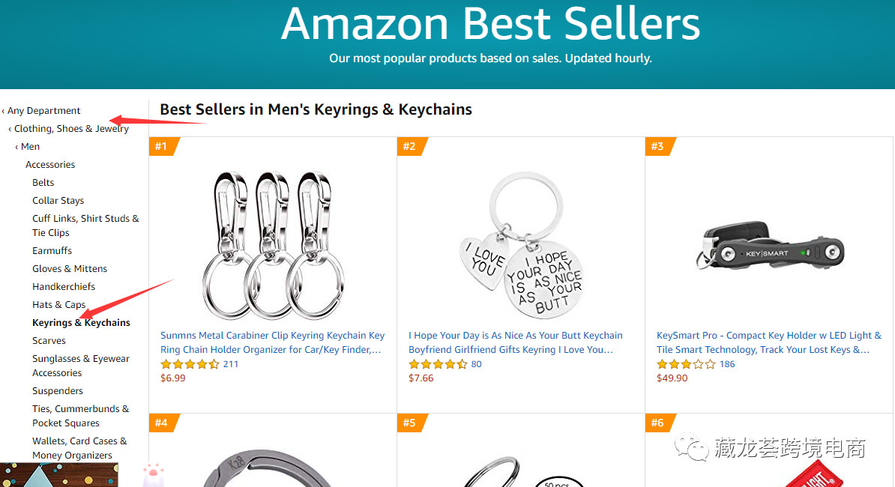The height and width of the screenshot is (487, 895).
Task: Click the #1 rank badge
Action: coord(163,146)
